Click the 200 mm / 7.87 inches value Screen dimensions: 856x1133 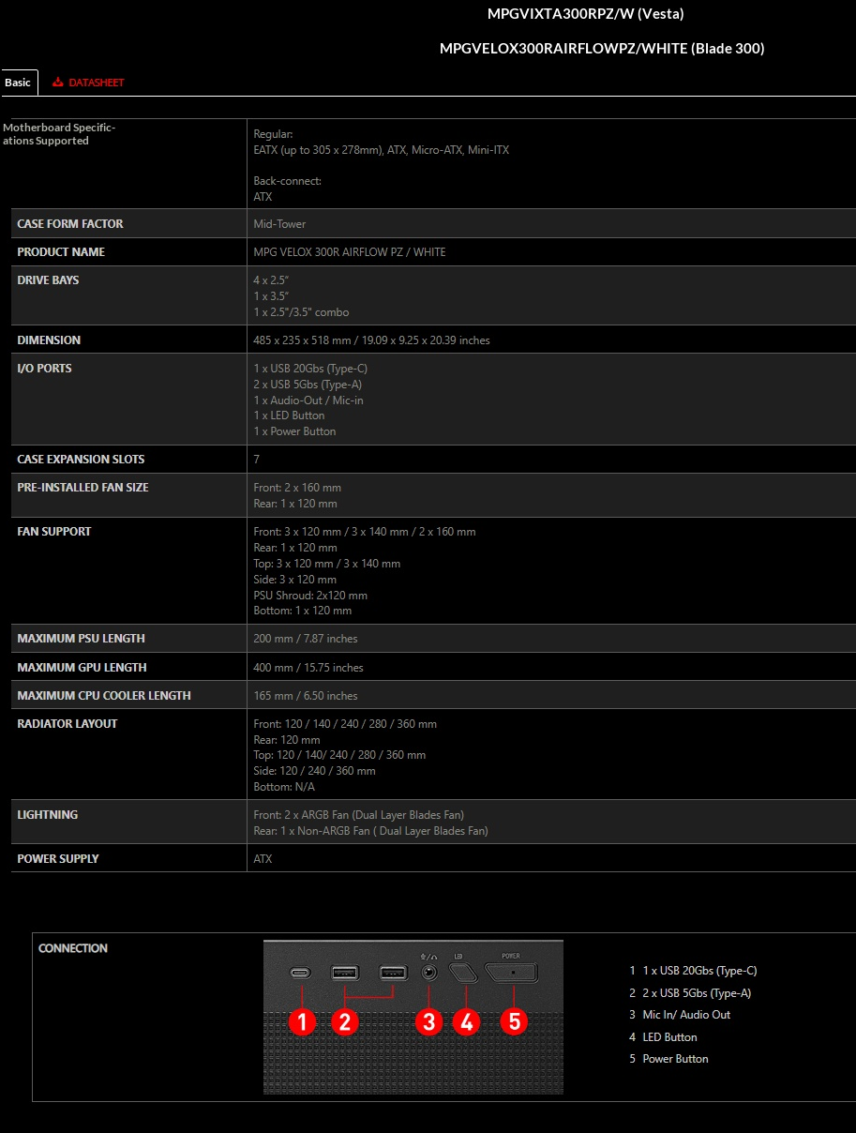306,639
